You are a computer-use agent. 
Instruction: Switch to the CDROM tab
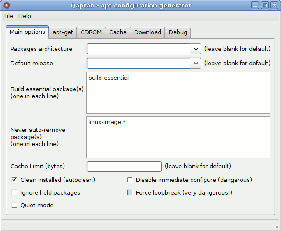click(91, 32)
